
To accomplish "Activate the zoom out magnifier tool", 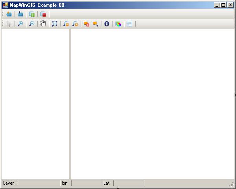I will 32,24.
